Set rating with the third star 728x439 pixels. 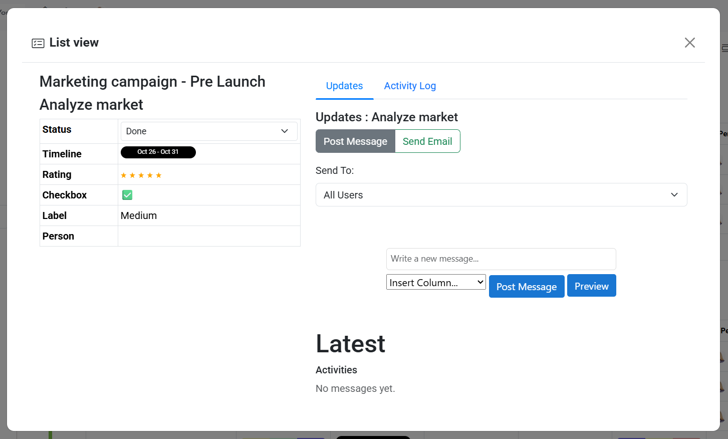(x=141, y=175)
